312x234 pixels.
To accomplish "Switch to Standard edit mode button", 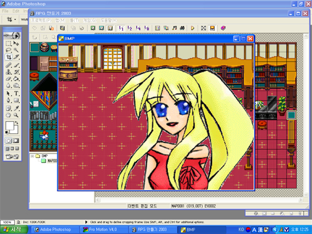I will point(9,141).
